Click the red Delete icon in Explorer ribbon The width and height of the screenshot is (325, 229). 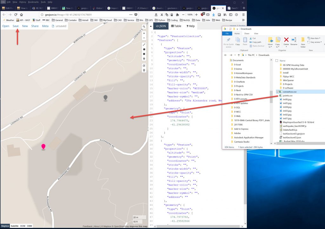click(x=286, y=41)
